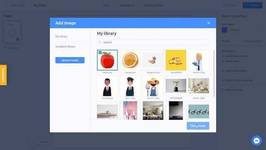
Task: Click My project title text
Action: tap(40, 5)
